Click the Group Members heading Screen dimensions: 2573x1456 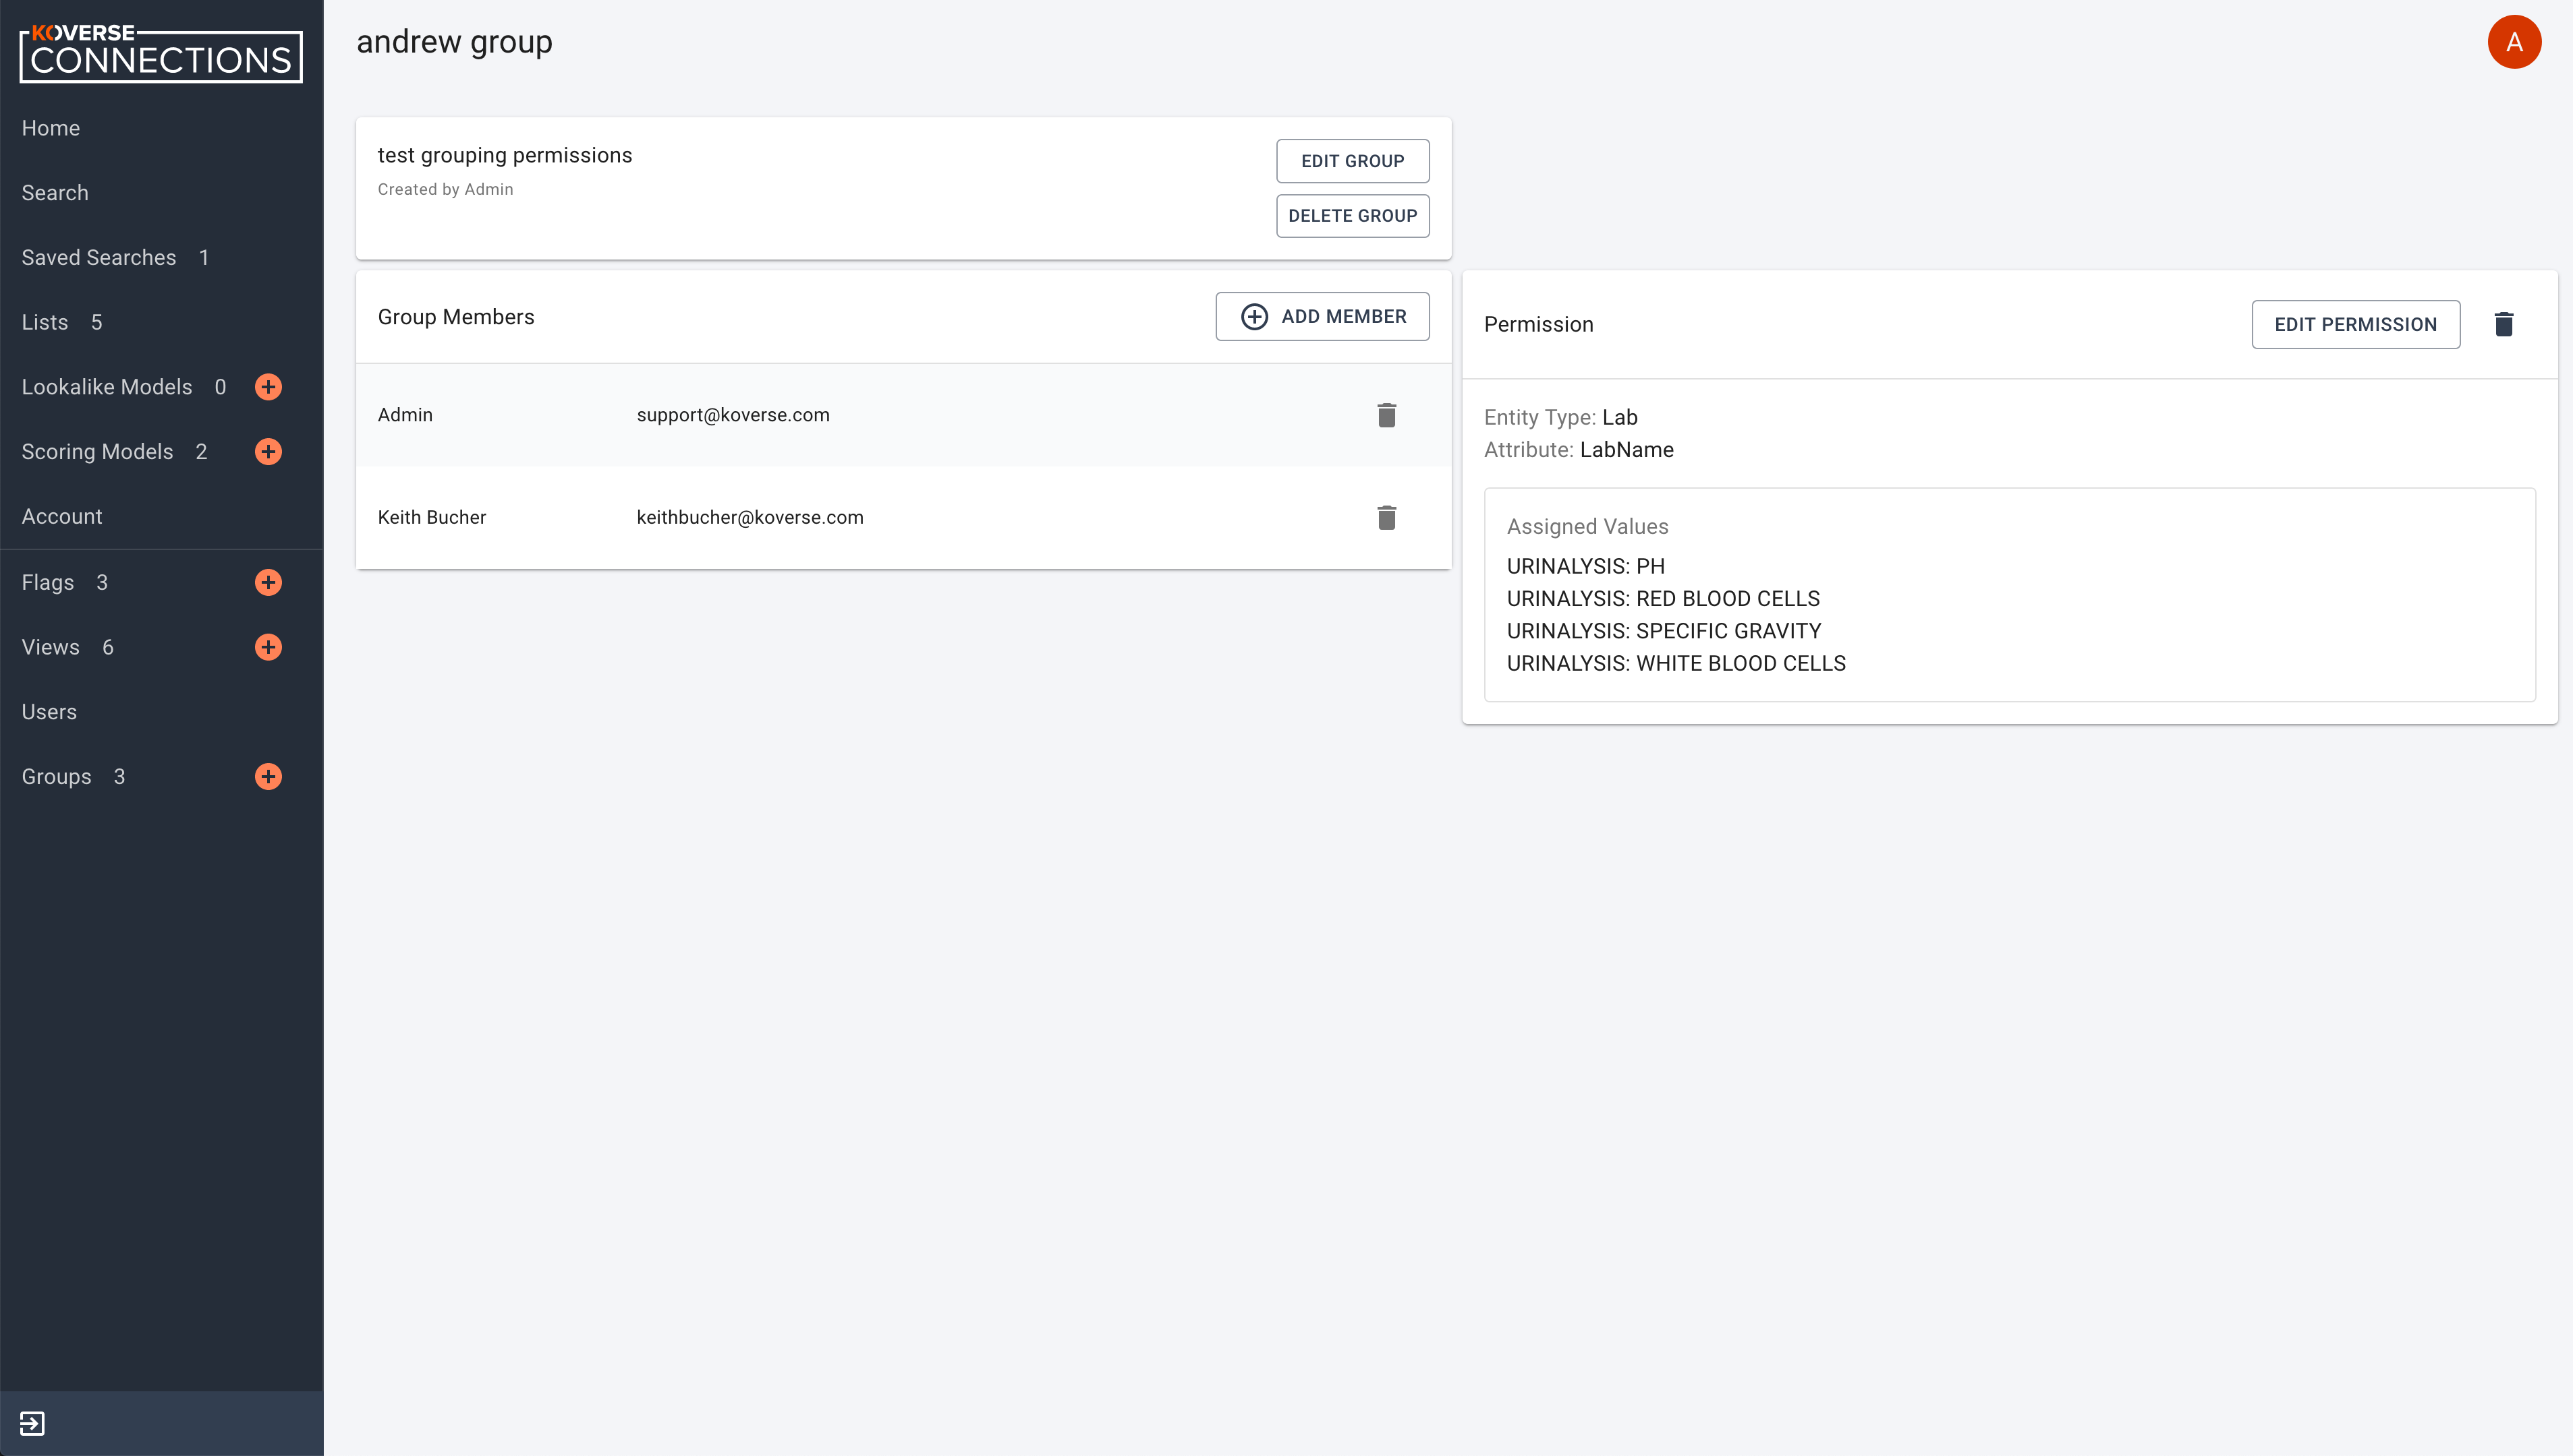(x=455, y=317)
